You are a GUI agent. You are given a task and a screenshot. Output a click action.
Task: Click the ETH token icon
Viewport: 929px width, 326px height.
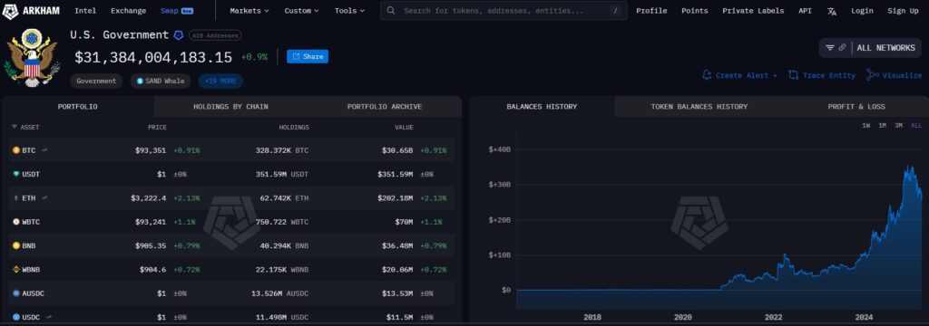pyautogui.click(x=16, y=198)
